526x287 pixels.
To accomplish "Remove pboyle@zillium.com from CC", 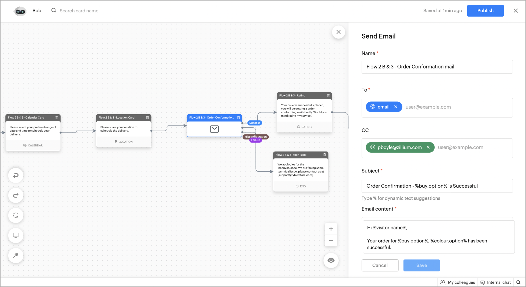I will click(428, 147).
